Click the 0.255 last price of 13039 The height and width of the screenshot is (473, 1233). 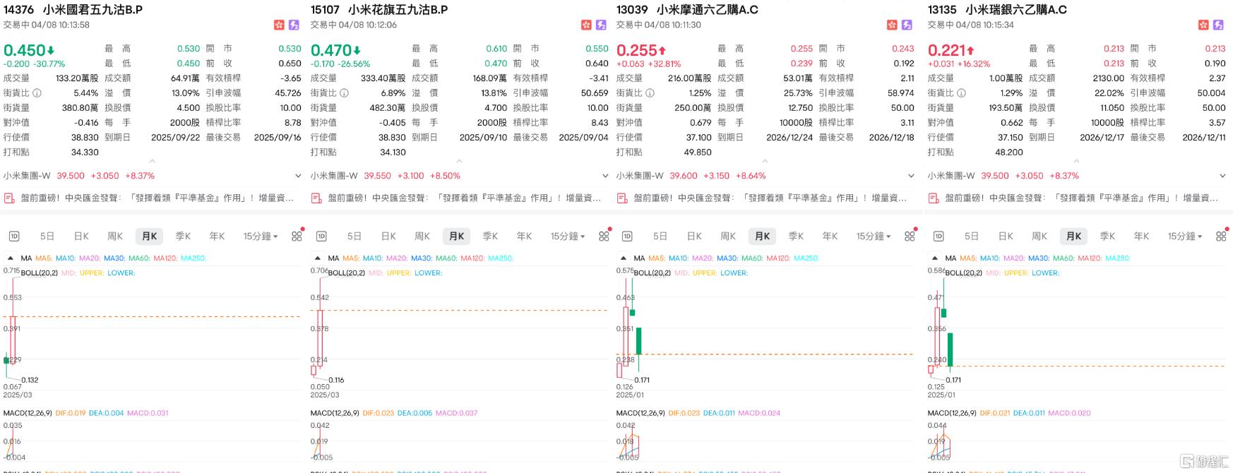click(x=637, y=50)
